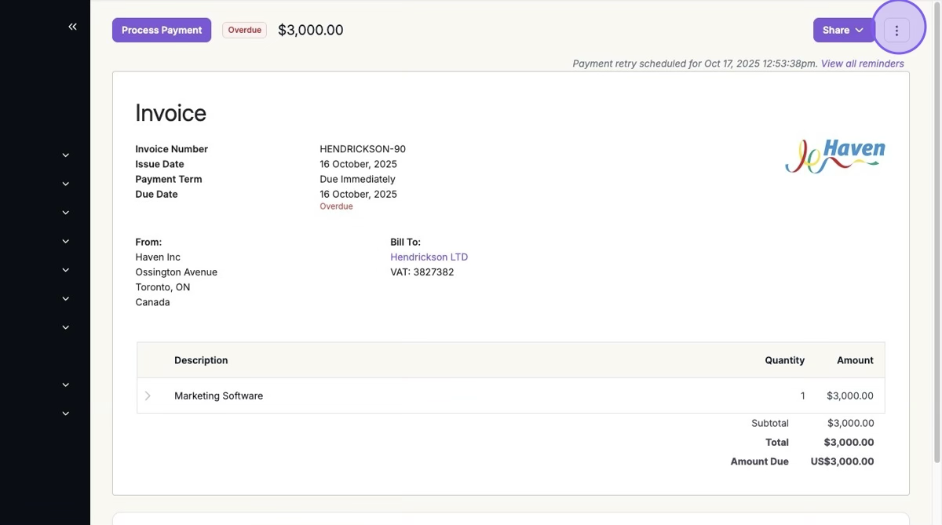Click the Process Payment button
The image size is (942, 525).
point(162,31)
